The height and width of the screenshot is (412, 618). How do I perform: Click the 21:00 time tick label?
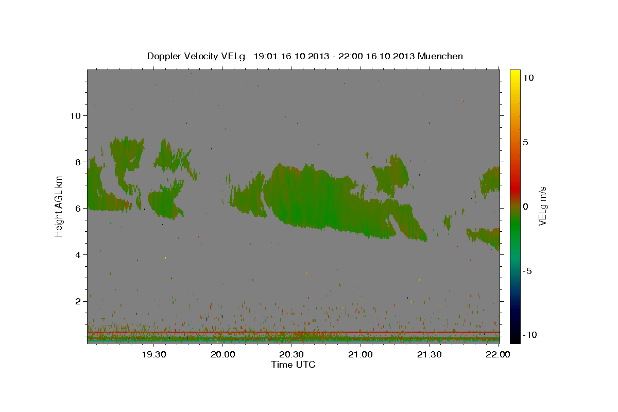point(360,354)
